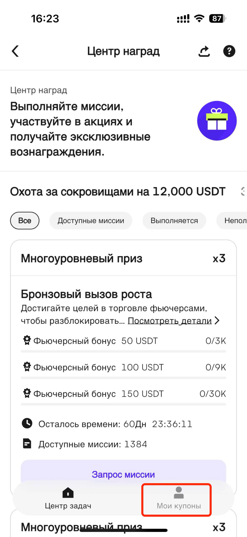247x537 pixels.
Task: Select the Доступные миссии filter chip
Action: point(91,221)
